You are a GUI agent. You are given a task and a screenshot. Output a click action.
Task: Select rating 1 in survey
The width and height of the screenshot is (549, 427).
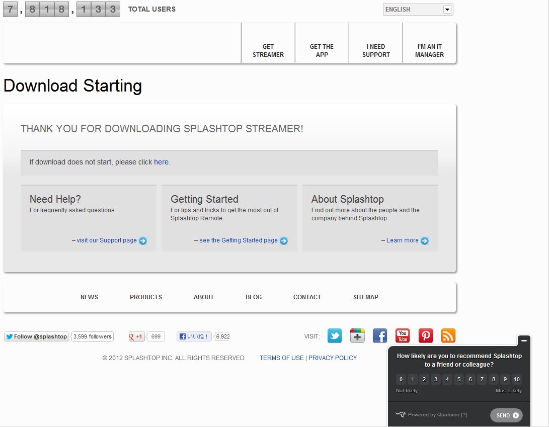pyautogui.click(x=413, y=379)
